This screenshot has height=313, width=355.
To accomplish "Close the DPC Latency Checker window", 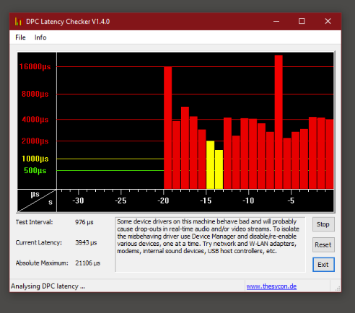I will pyautogui.click(x=328, y=22).
